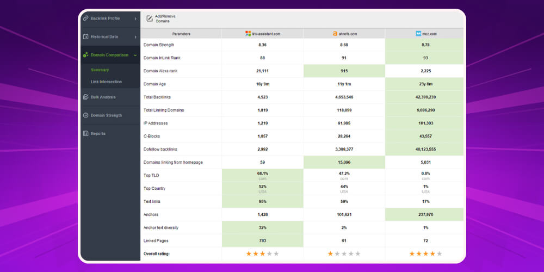The height and width of the screenshot is (272, 544).
Task: Click the link-assistant.com logo icon
Action: pyautogui.click(x=248, y=34)
